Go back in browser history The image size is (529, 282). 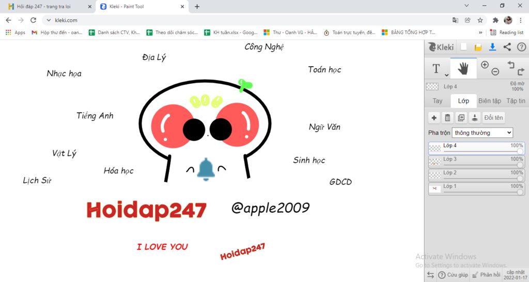(x=8, y=20)
